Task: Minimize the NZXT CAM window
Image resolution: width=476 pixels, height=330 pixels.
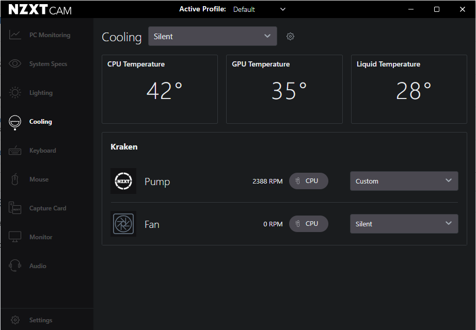Action: tap(411, 9)
